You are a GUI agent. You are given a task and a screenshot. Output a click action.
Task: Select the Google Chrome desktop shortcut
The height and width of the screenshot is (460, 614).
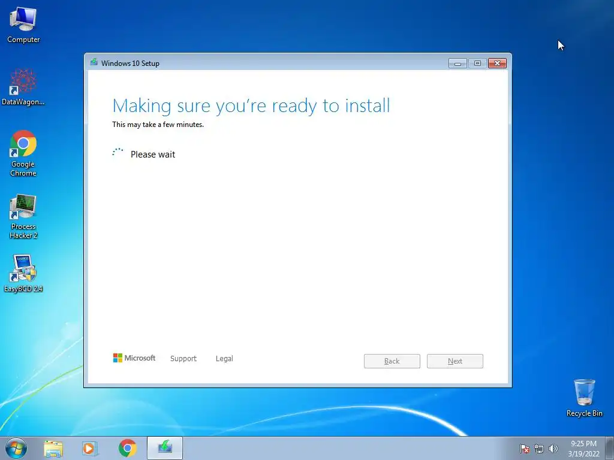23,153
